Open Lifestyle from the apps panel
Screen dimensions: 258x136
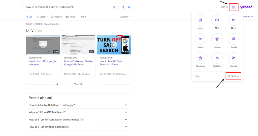pos(234,58)
